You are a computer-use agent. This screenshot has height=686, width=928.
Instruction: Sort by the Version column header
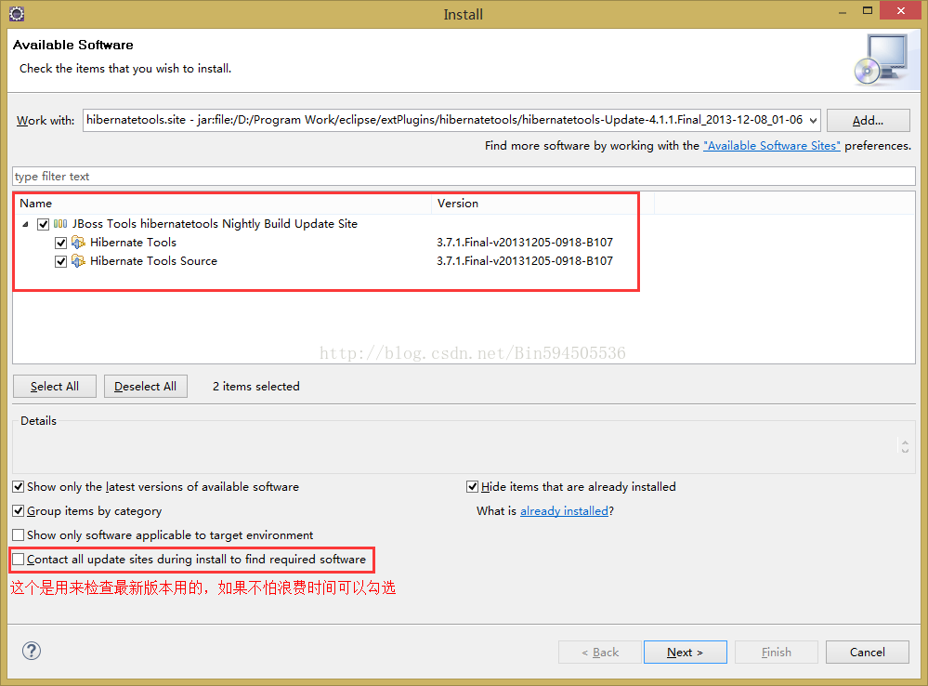pyautogui.click(x=542, y=204)
